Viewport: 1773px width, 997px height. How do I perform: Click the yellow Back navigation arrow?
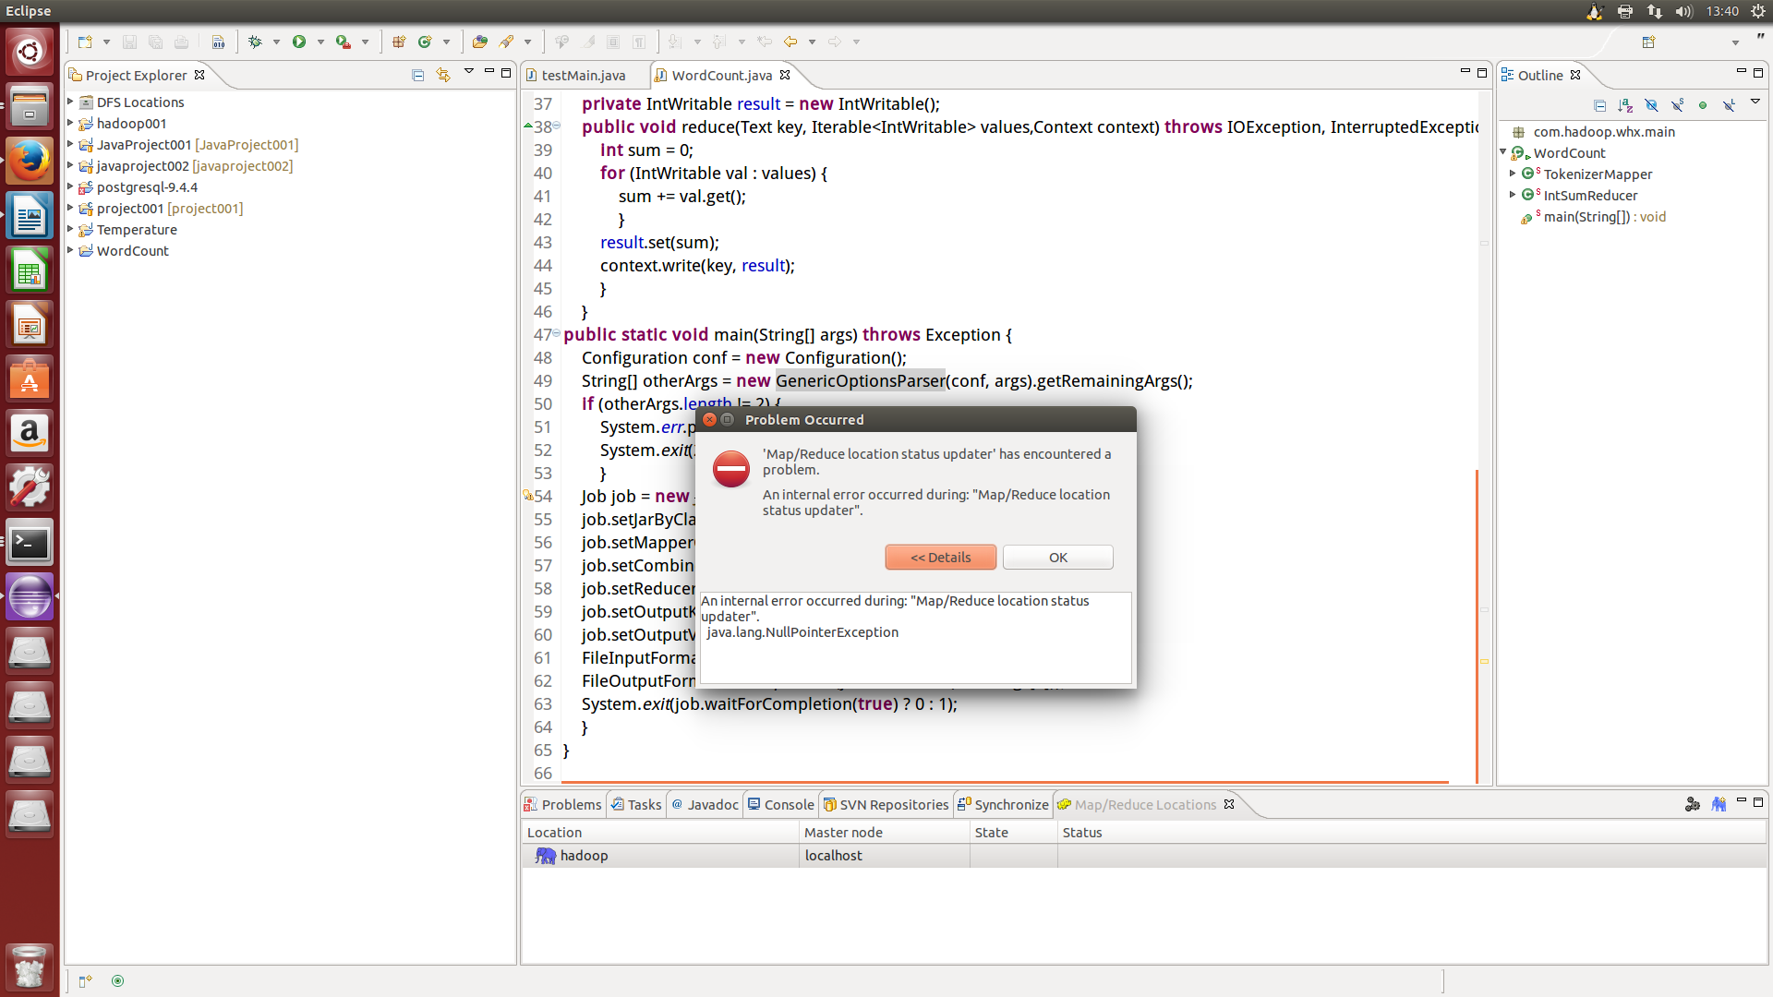tap(790, 42)
